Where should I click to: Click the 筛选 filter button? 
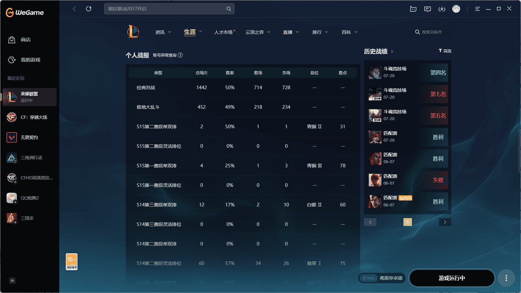(445, 51)
